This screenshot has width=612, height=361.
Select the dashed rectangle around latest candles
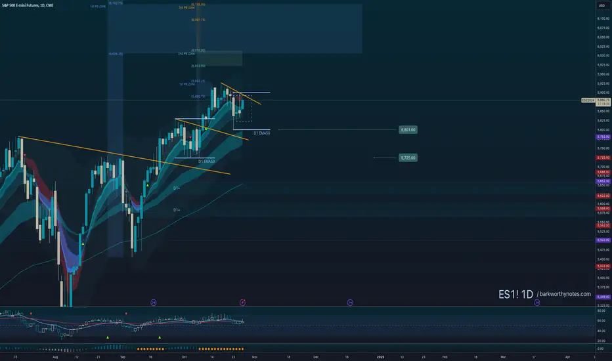[x=243, y=108]
